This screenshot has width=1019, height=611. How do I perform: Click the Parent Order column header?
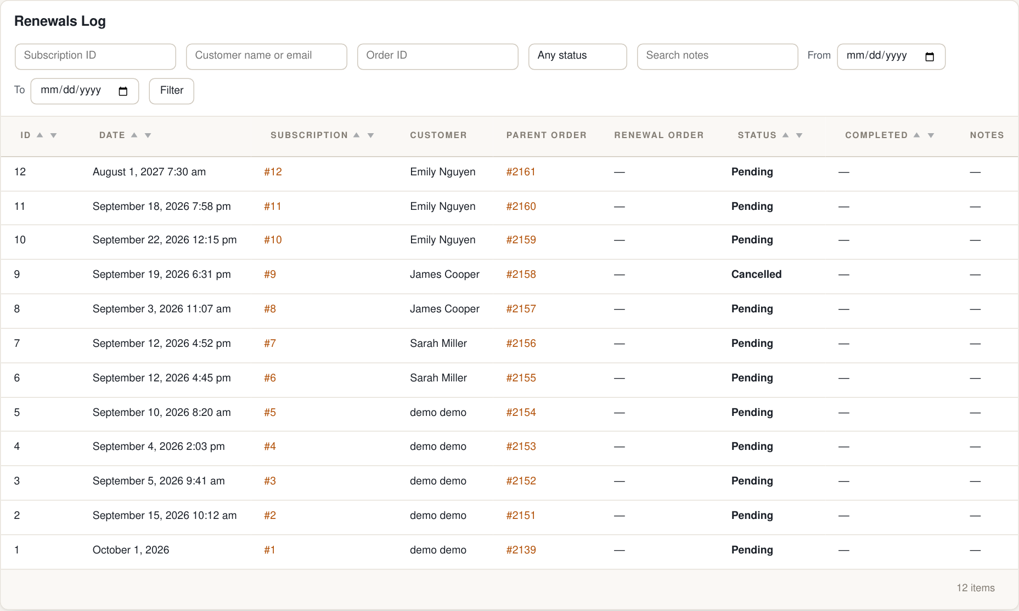[x=547, y=135]
